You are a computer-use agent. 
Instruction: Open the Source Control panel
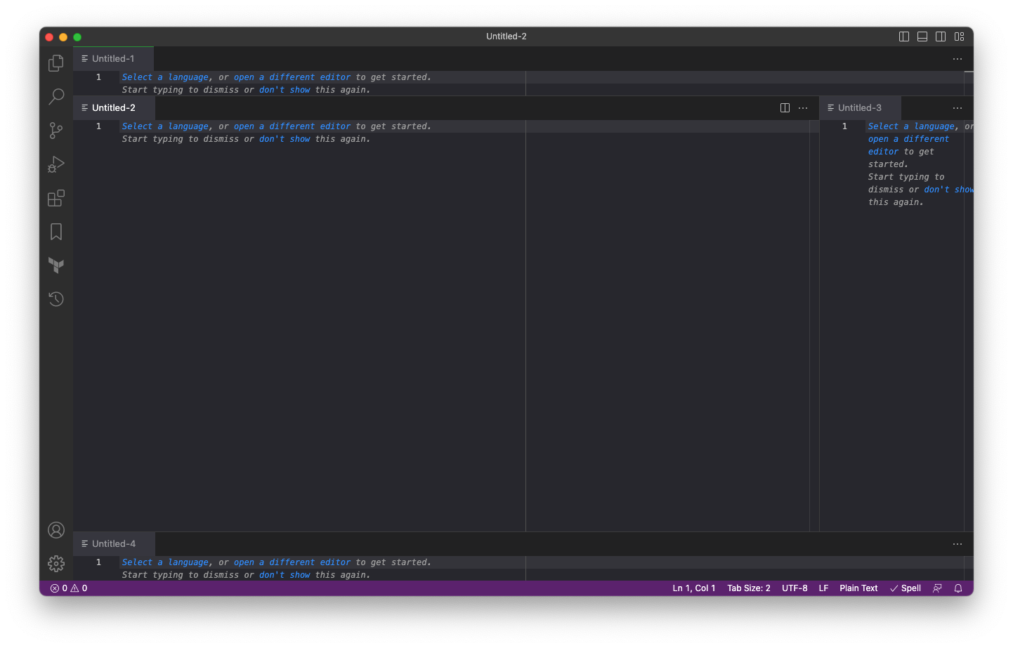coord(55,131)
